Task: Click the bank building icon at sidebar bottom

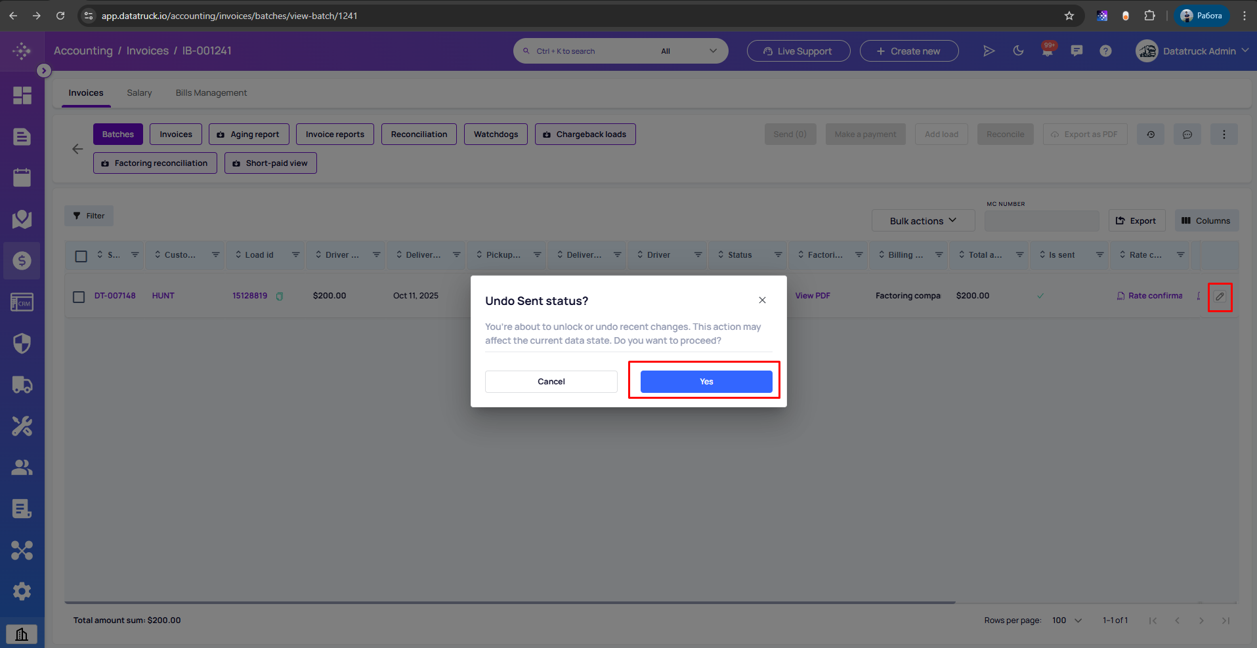Action: pos(22,634)
